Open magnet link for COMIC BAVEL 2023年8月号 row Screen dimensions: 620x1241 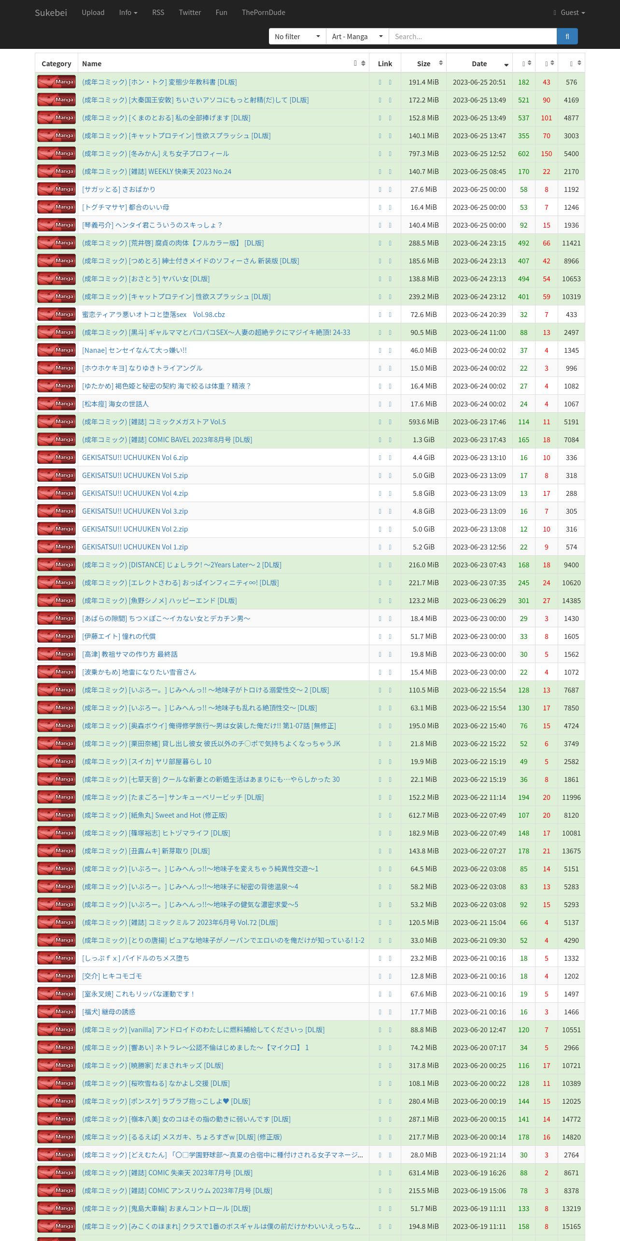390,440
